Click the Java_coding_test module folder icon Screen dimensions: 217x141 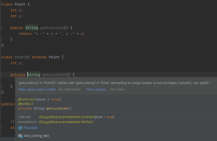pyautogui.click(x=20, y=136)
